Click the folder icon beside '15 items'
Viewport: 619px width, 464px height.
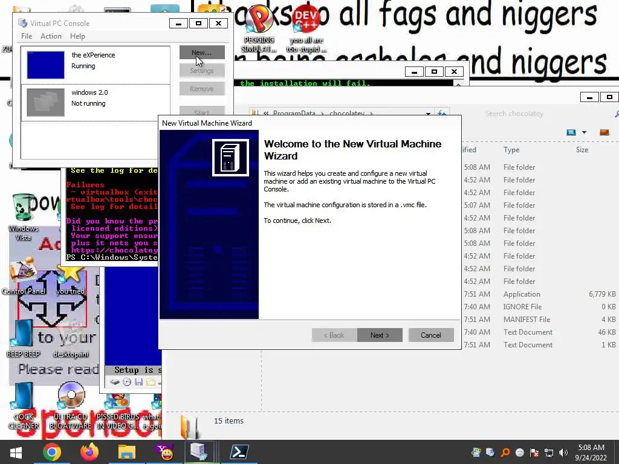189,427
